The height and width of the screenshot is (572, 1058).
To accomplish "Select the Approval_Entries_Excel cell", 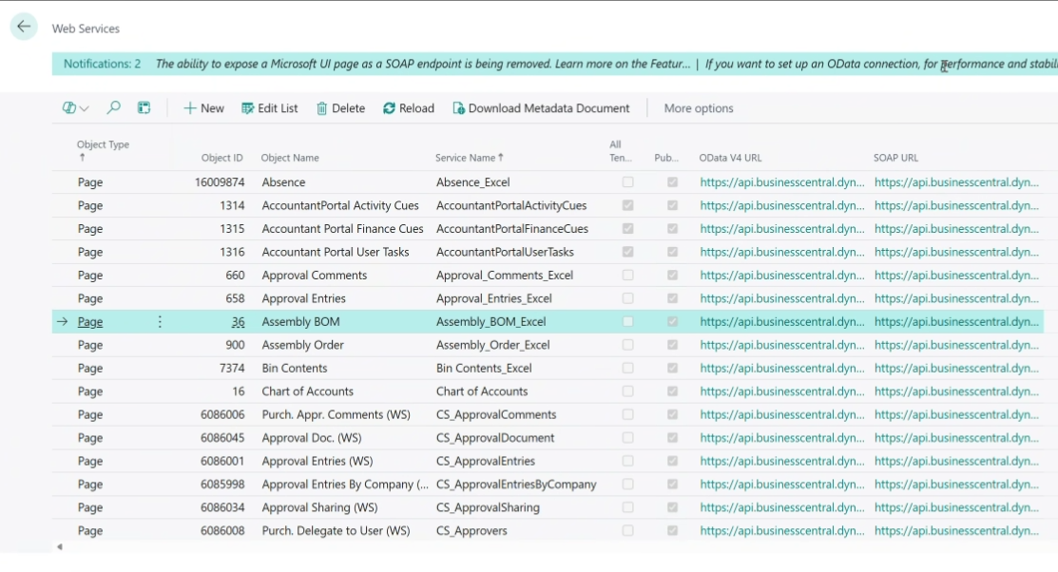I will [494, 298].
